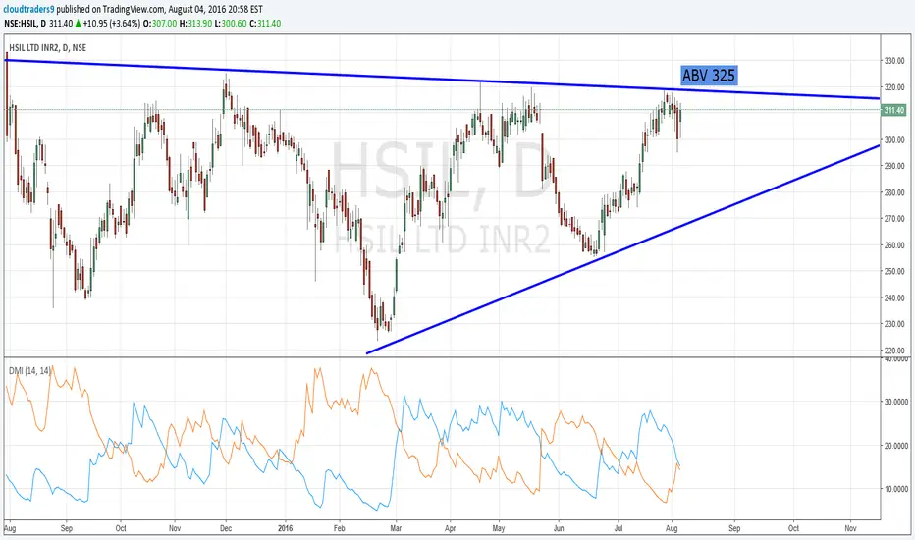
Task: Click the Apr time axis label
Action: pyautogui.click(x=450, y=528)
